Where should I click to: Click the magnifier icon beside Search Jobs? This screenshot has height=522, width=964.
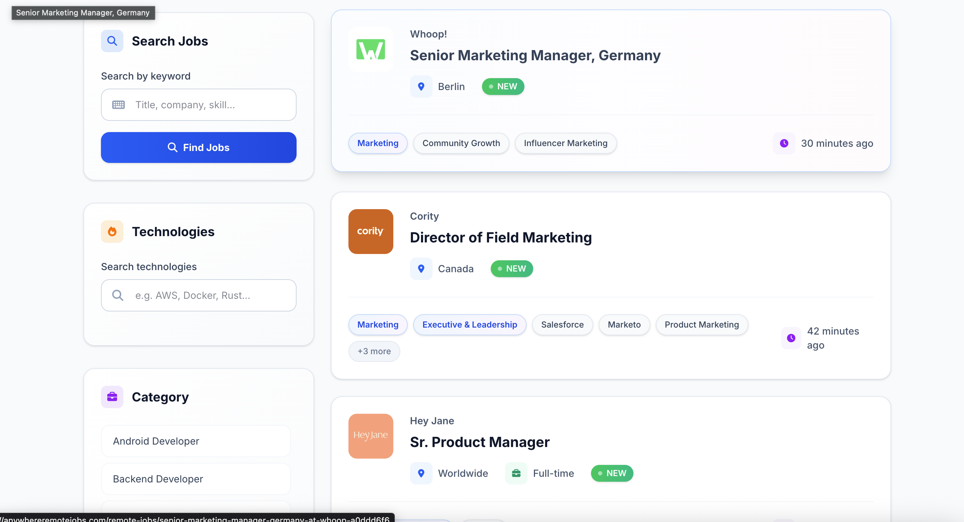(112, 41)
